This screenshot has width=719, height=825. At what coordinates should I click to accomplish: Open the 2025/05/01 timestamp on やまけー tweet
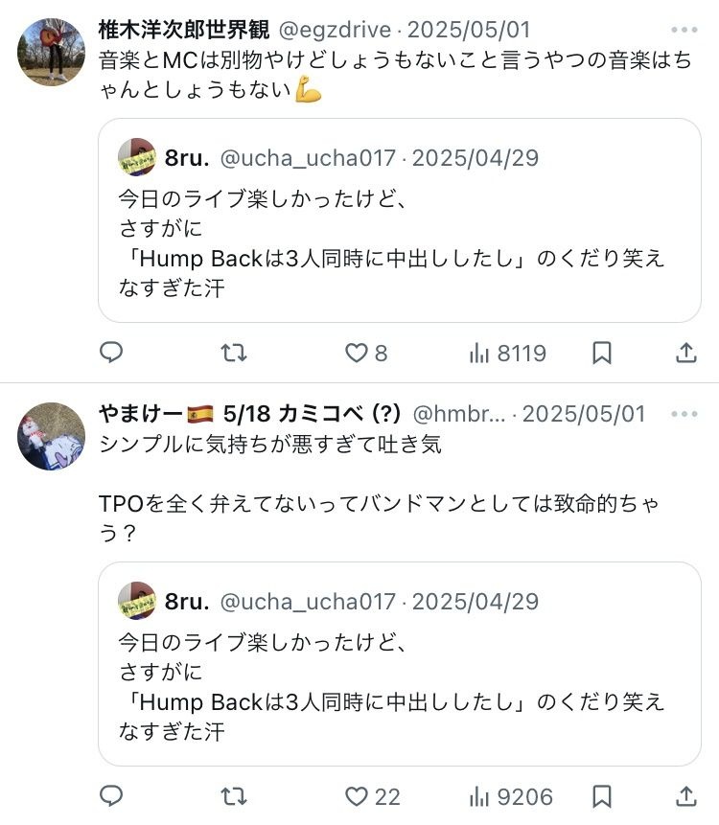[x=584, y=415]
